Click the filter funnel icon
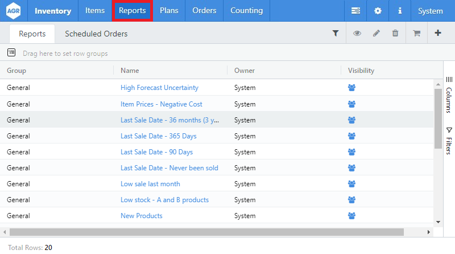The image size is (455, 254). point(336,34)
